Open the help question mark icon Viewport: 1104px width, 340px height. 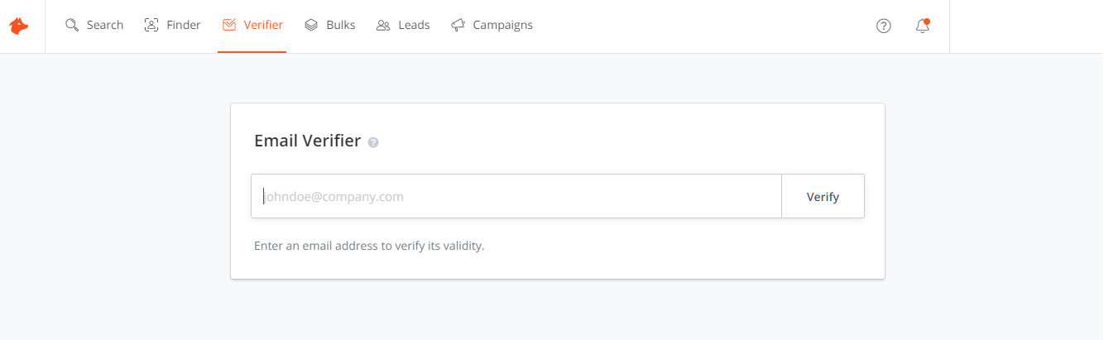tap(884, 26)
